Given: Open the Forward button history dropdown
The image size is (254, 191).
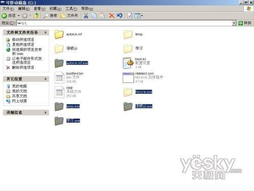Looking at the screenshot, I should tap(30, 16).
